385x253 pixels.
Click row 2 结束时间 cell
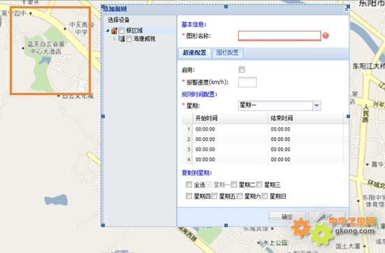click(x=305, y=139)
